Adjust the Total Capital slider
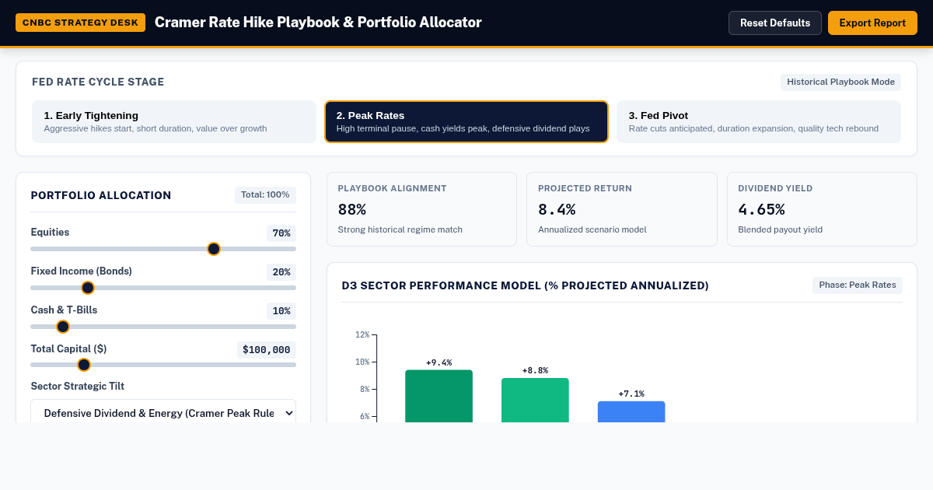This screenshot has height=490, width=933. (163, 365)
